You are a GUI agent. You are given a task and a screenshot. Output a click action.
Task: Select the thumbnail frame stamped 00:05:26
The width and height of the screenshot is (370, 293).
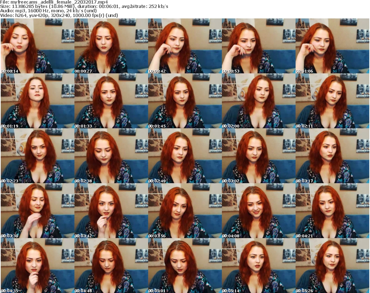click(x=332, y=266)
